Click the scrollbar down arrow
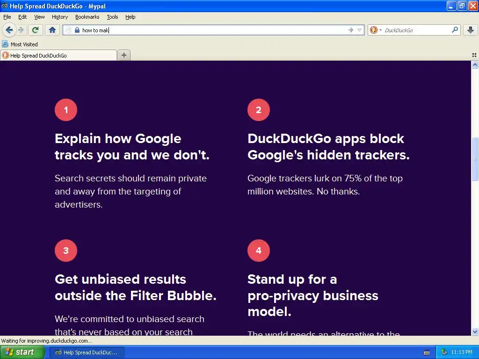 coord(475,332)
